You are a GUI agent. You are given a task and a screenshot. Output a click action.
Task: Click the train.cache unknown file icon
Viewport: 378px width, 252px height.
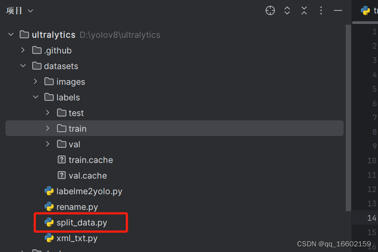pos(62,160)
